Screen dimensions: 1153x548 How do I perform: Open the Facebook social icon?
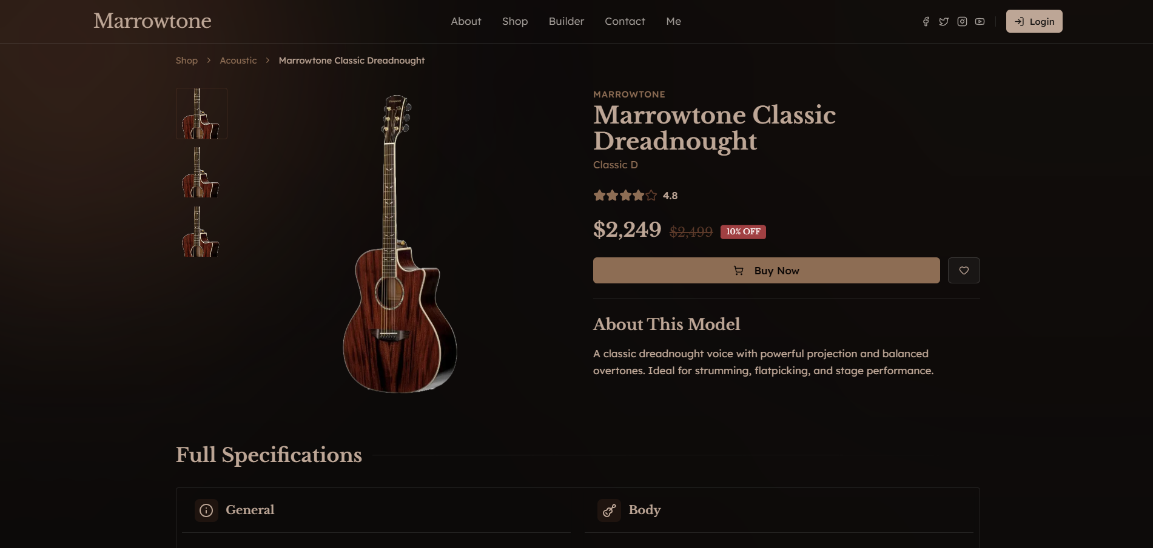[x=926, y=22]
